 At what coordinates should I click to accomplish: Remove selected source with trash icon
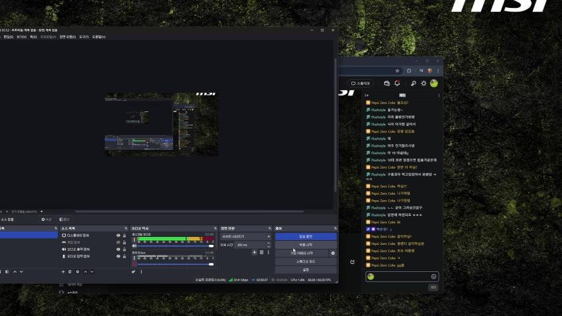[70, 272]
